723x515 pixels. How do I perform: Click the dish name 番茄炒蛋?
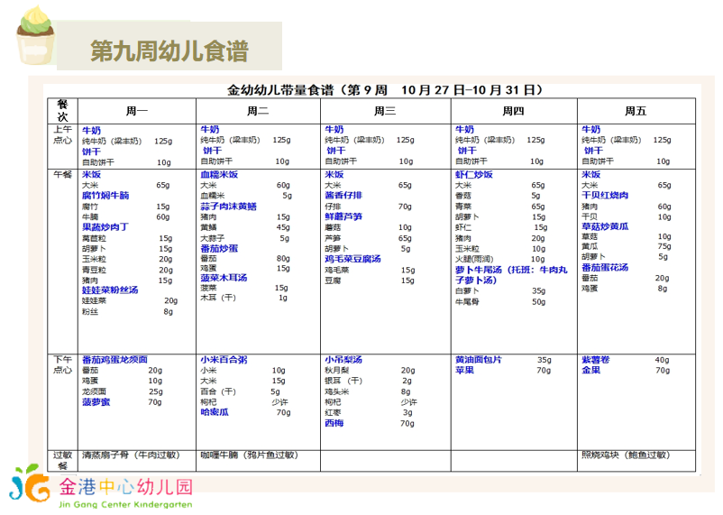(x=219, y=248)
